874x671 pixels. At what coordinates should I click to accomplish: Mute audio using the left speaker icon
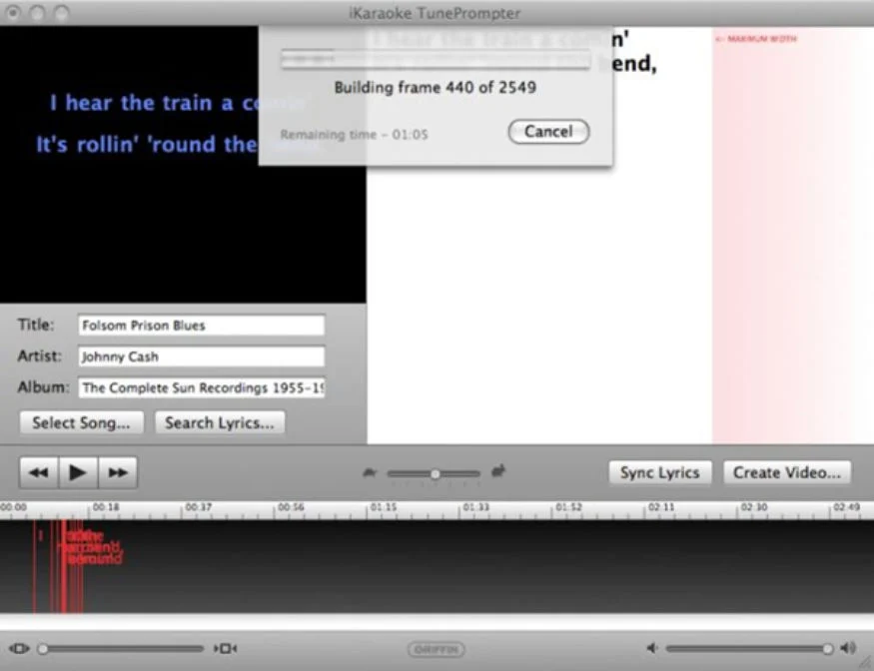pyautogui.click(x=653, y=648)
